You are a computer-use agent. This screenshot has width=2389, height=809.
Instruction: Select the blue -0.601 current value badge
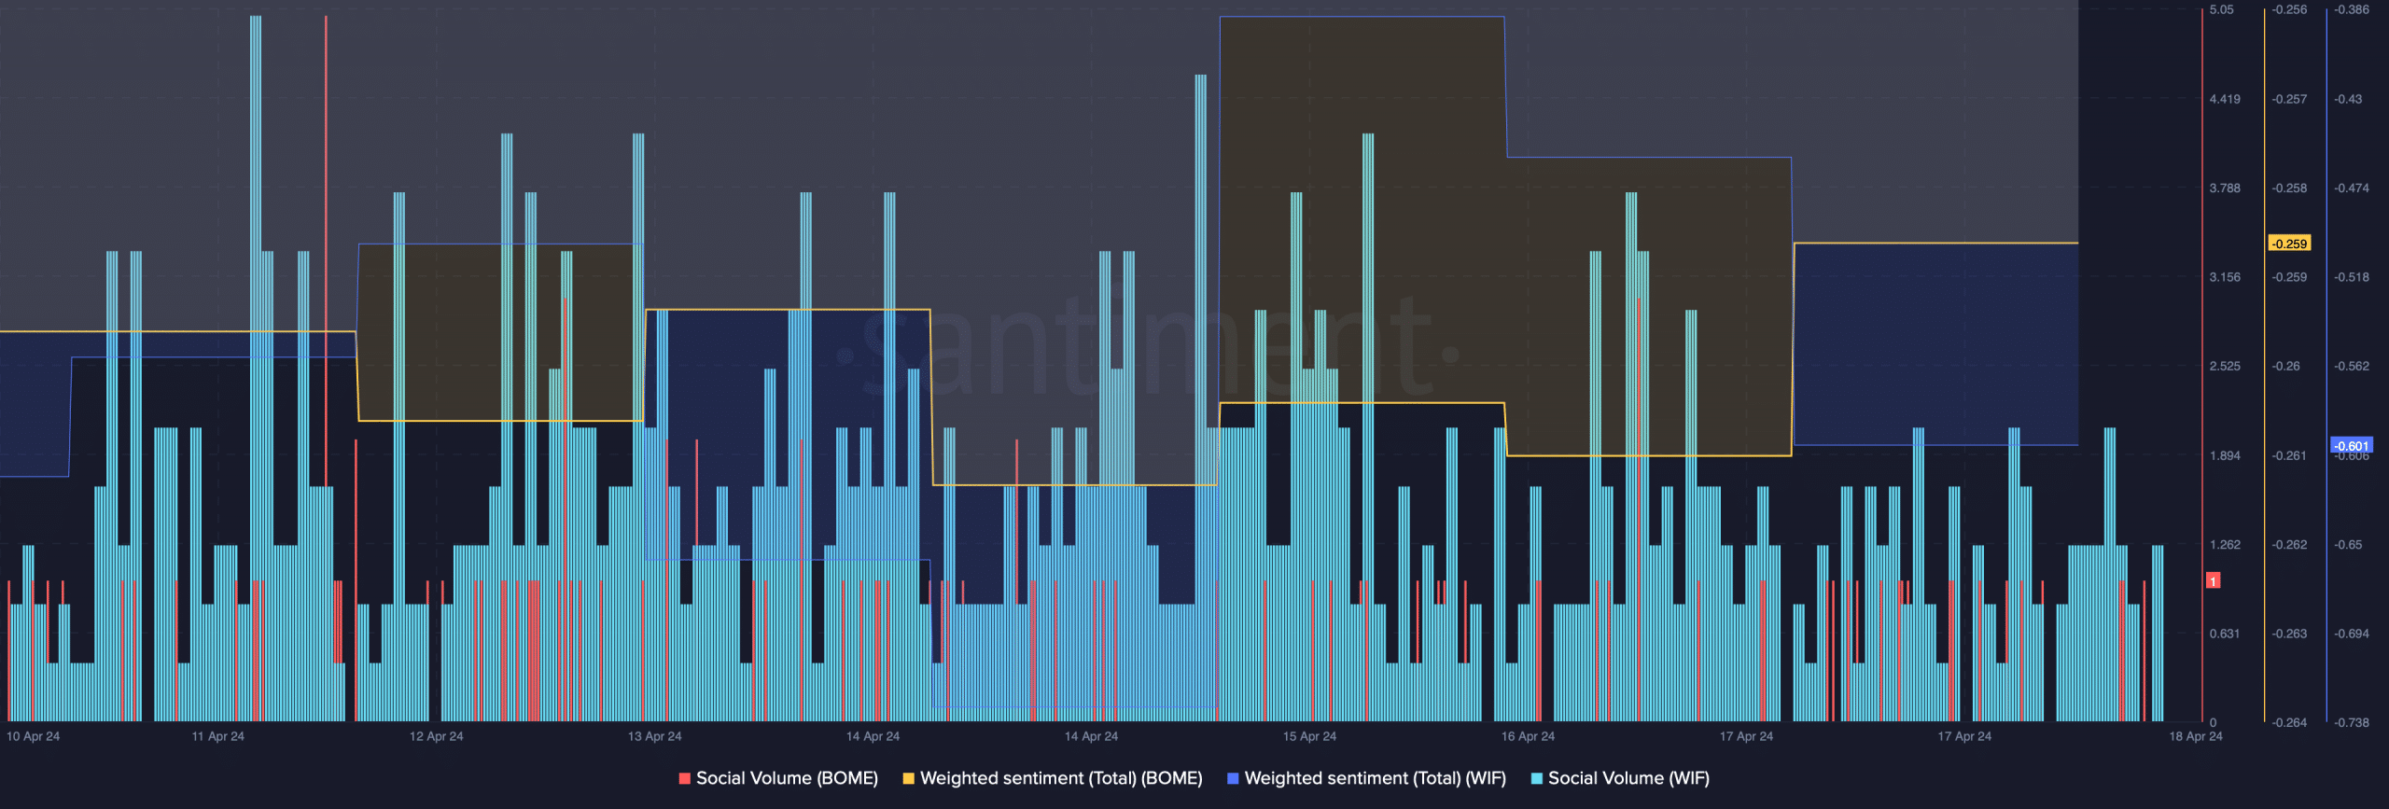(2352, 446)
